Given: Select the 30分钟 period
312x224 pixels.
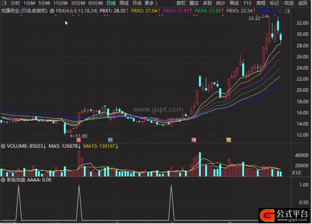Looking at the screenshot, I should point(78,3).
